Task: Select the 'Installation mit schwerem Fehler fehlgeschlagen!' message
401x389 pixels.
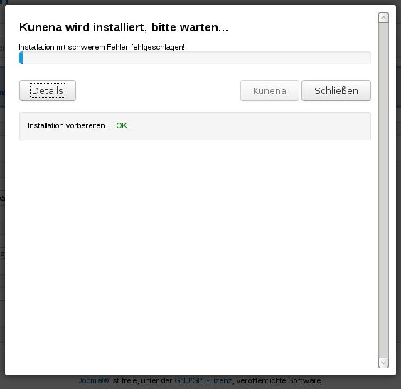Action: [x=102, y=47]
